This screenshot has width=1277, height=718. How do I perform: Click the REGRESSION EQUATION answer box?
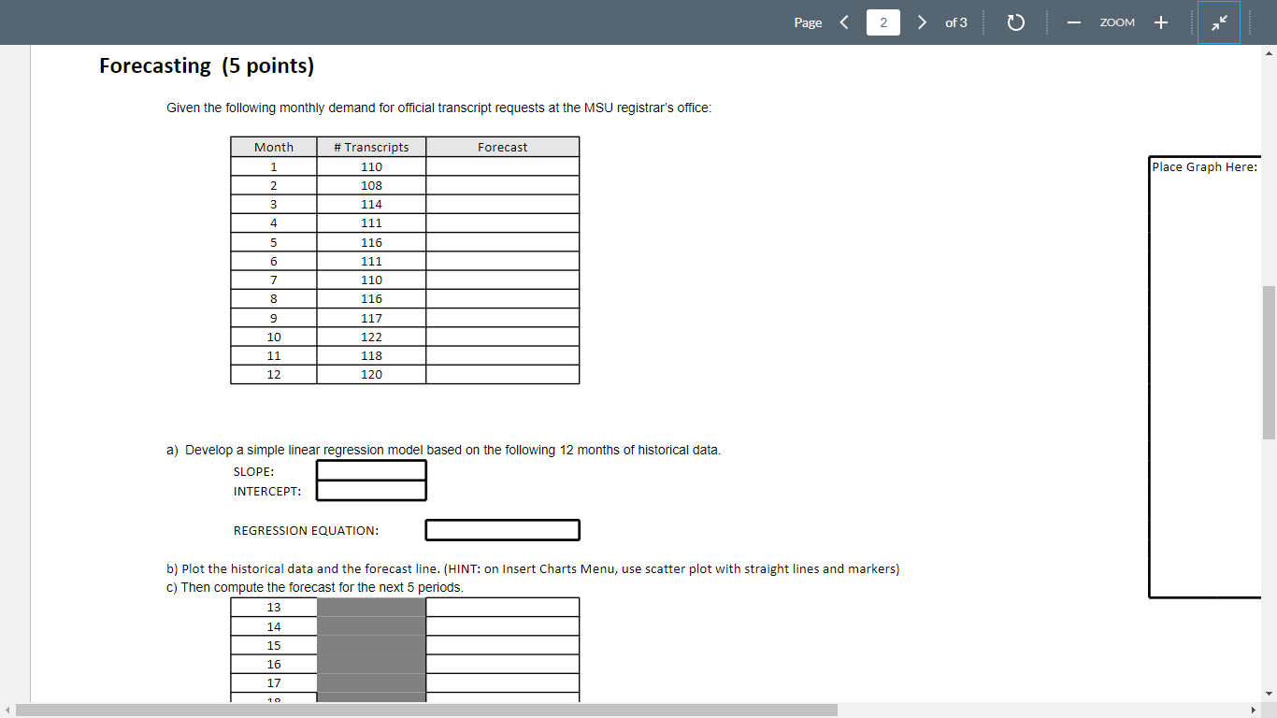tap(502, 530)
